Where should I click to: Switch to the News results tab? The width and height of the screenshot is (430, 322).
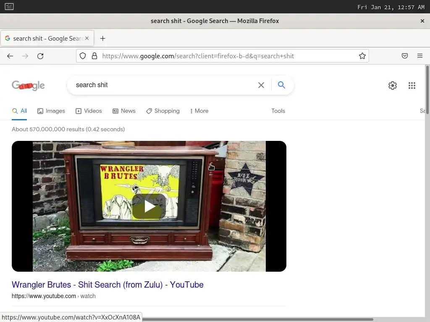[x=124, y=111]
